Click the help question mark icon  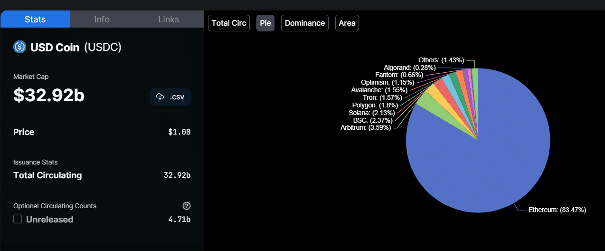pyautogui.click(x=187, y=206)
